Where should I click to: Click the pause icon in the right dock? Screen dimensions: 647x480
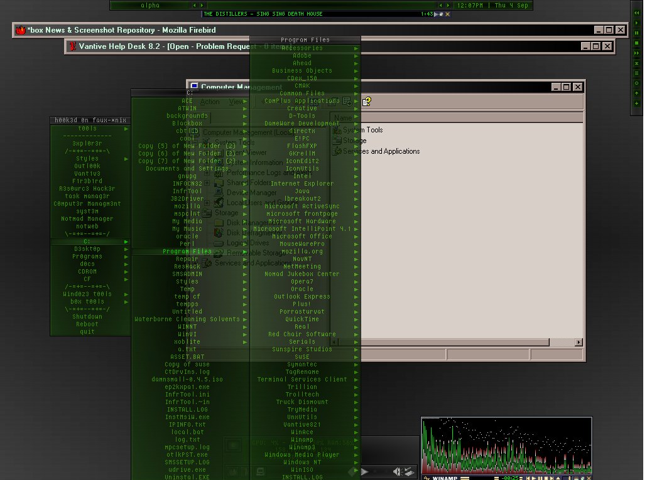click(x=636, y=33)
